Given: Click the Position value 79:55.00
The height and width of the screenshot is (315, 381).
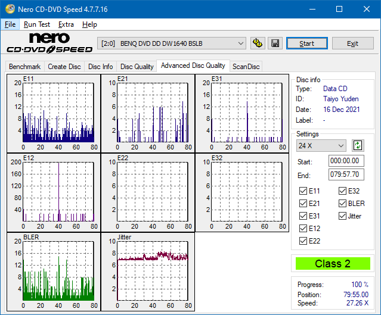Looking at the screenshot, I should [356, 294].
